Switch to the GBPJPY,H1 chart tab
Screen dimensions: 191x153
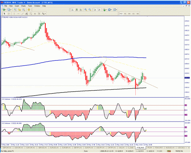pyautogui.click(x=78, y=148)
